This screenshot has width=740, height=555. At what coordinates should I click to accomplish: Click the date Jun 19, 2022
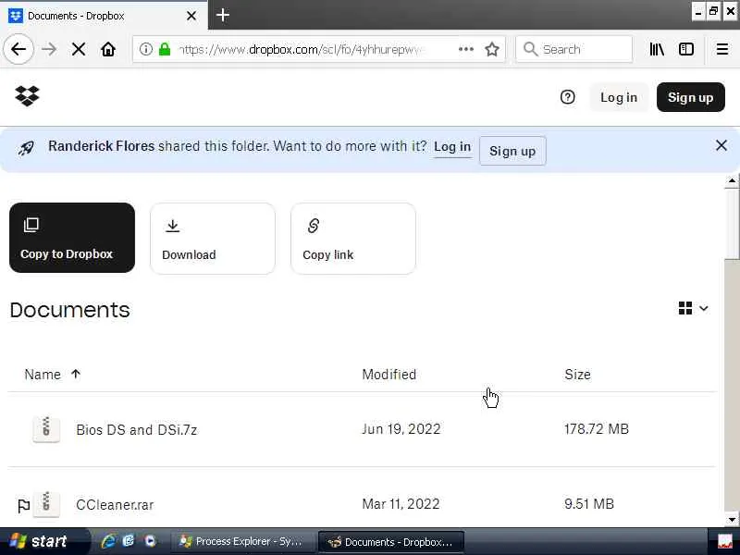(x=401, y=429)
